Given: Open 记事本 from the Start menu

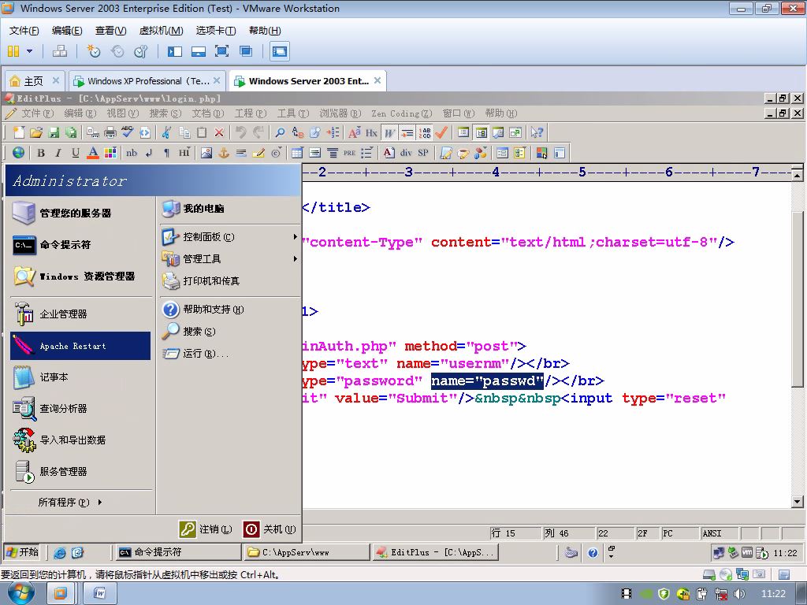Looking at the screenshot, I should 80,377.
